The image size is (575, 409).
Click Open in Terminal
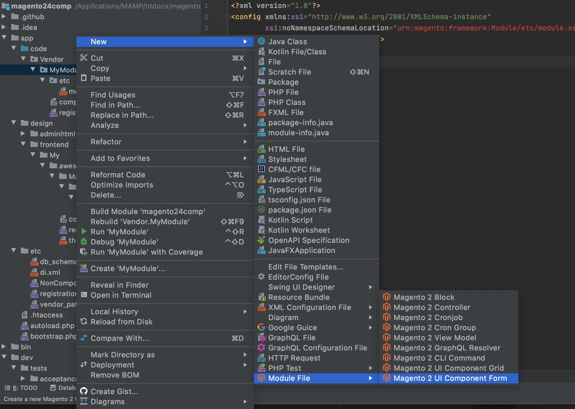(x=121, y=295)
